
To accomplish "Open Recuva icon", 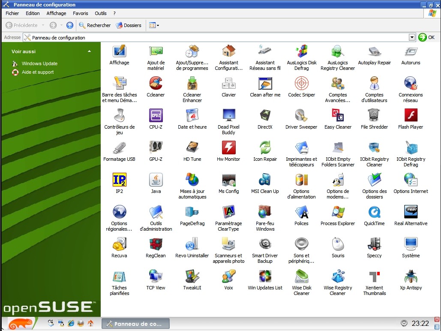I will pos(119,244).
